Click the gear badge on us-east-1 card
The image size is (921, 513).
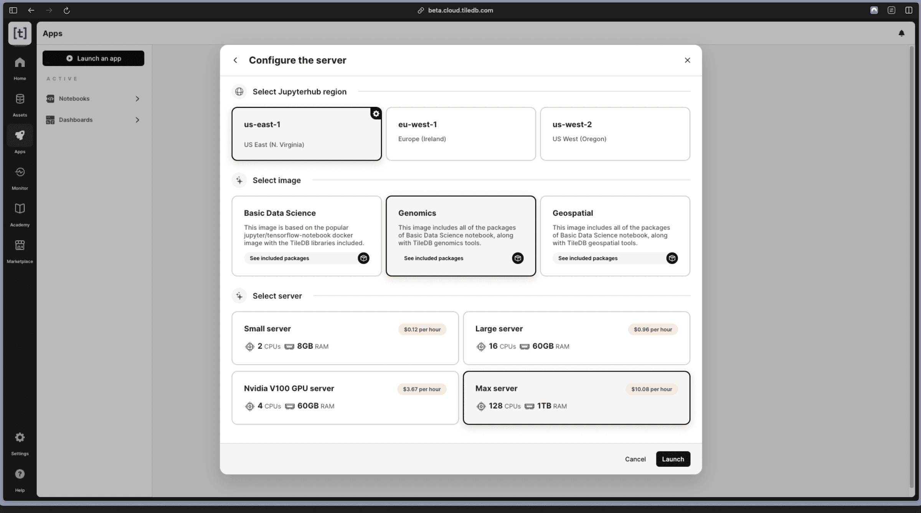pos(376,113)
